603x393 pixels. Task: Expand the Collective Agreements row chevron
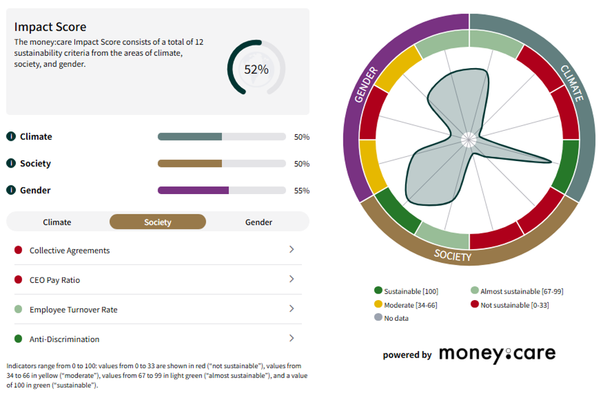click(291, 250)
